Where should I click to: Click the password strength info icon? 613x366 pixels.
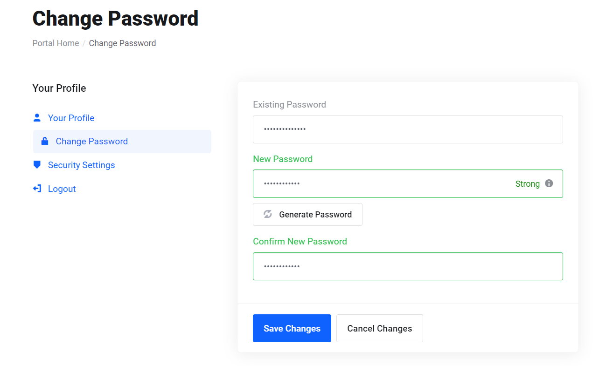pos(549,183)
